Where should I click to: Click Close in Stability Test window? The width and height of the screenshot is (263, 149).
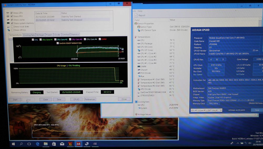click(124, 99)
